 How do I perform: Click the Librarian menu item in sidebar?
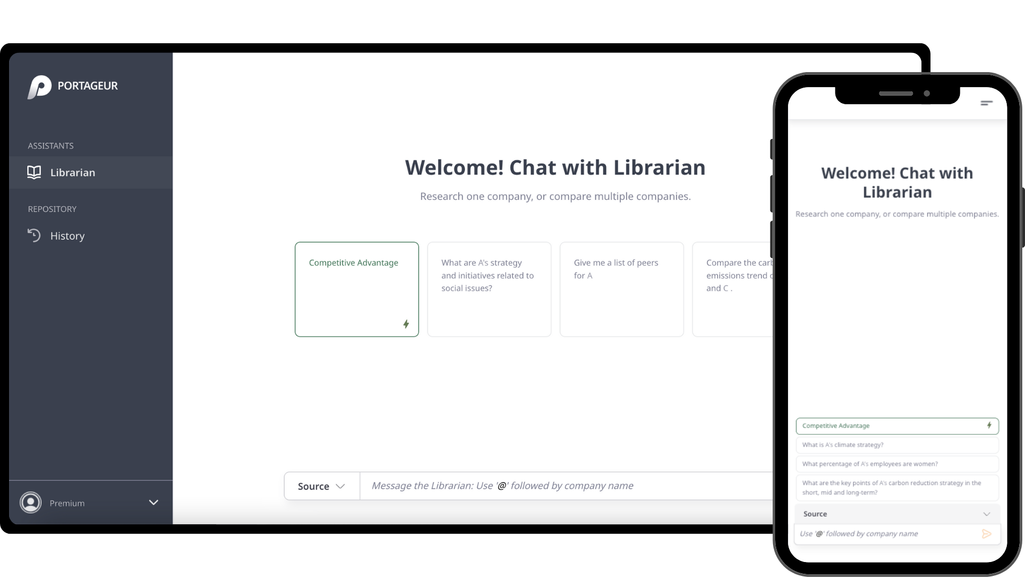pos(73,172)
